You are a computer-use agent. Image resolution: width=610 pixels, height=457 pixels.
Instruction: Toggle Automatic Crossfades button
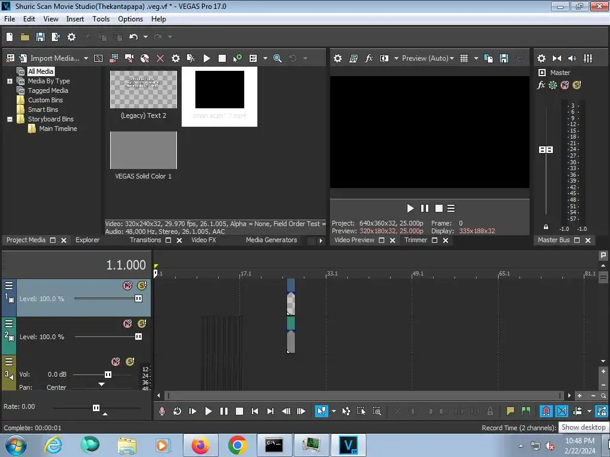(561, 411)
